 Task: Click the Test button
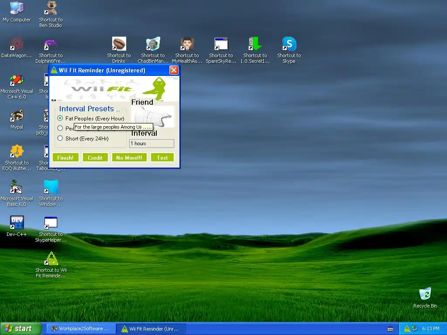(162, 157)
